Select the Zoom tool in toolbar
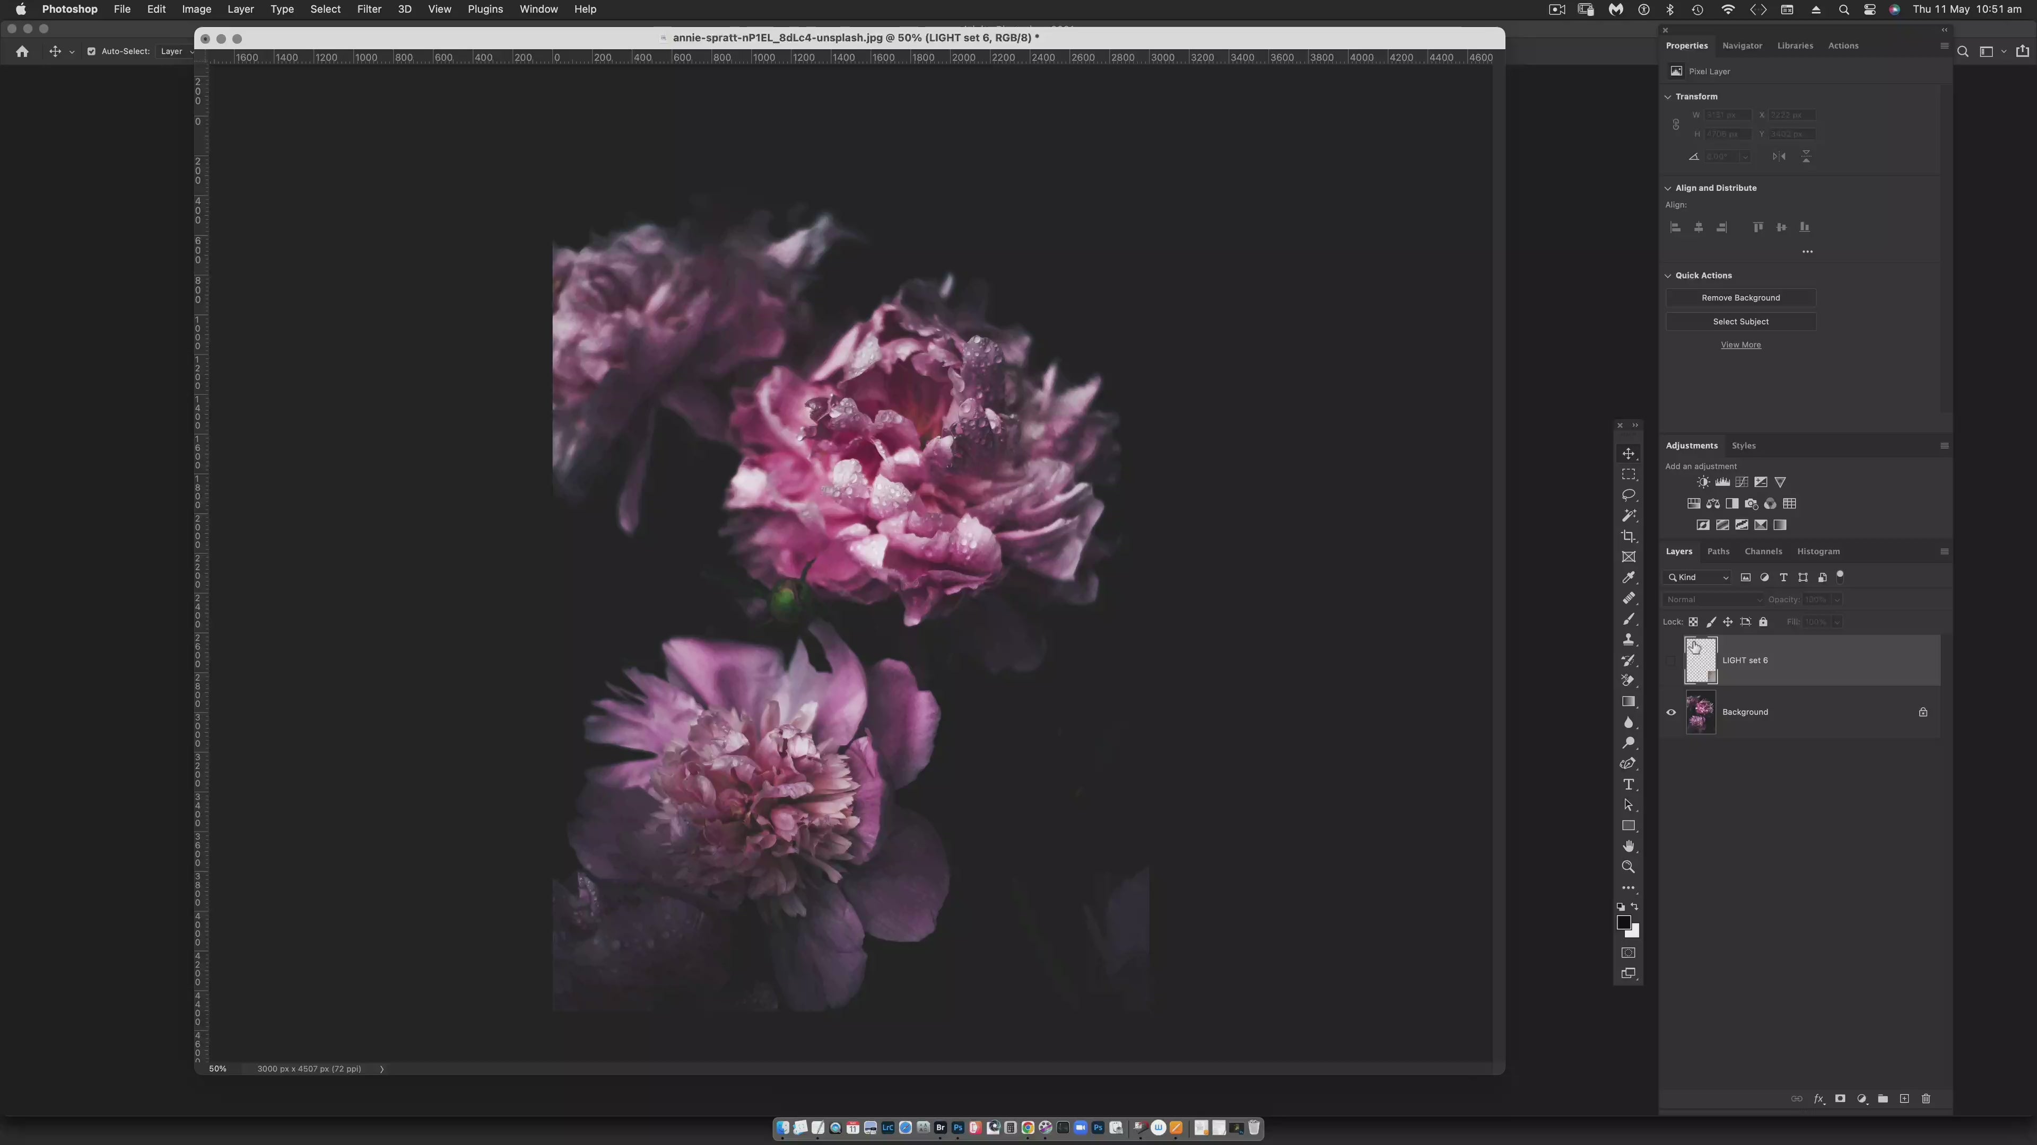2037x1145 pixels. pos(1628,867)
